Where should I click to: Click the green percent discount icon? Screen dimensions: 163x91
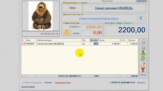point(143,58)
